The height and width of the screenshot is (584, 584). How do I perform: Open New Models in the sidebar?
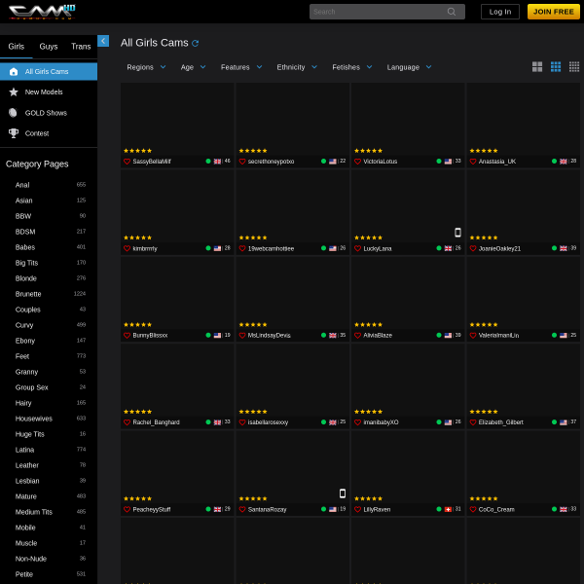tap(49, 92)
